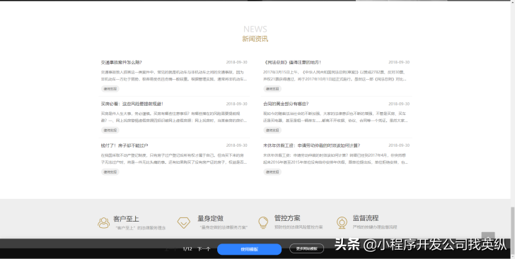Click the summary text under the 《民法总则》 title

[x=335, y=76]
